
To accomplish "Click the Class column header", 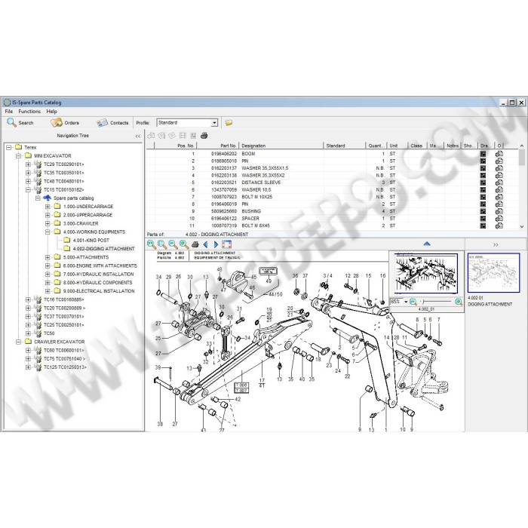I will tap(417, 146).
